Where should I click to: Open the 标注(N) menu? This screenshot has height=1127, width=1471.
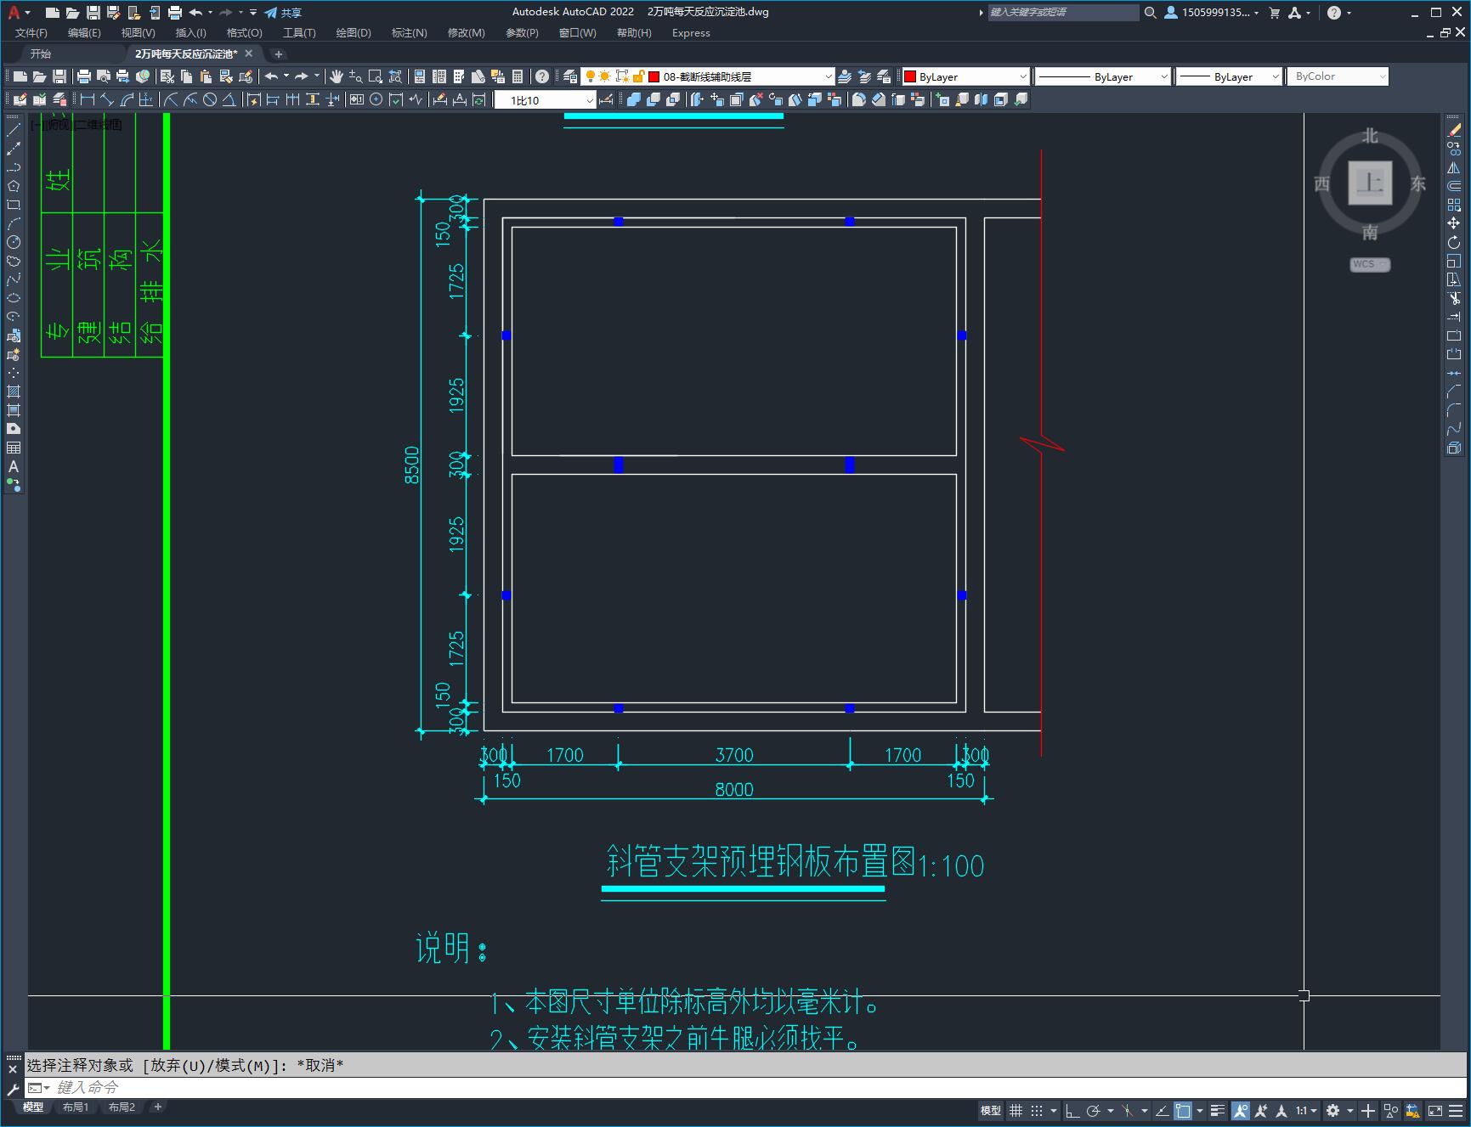point(409,33)
